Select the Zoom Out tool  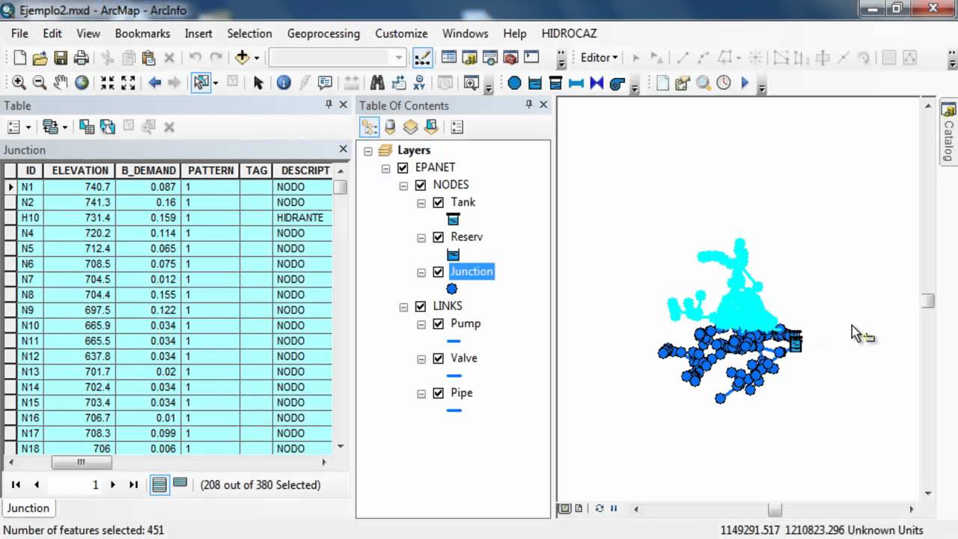40,83
